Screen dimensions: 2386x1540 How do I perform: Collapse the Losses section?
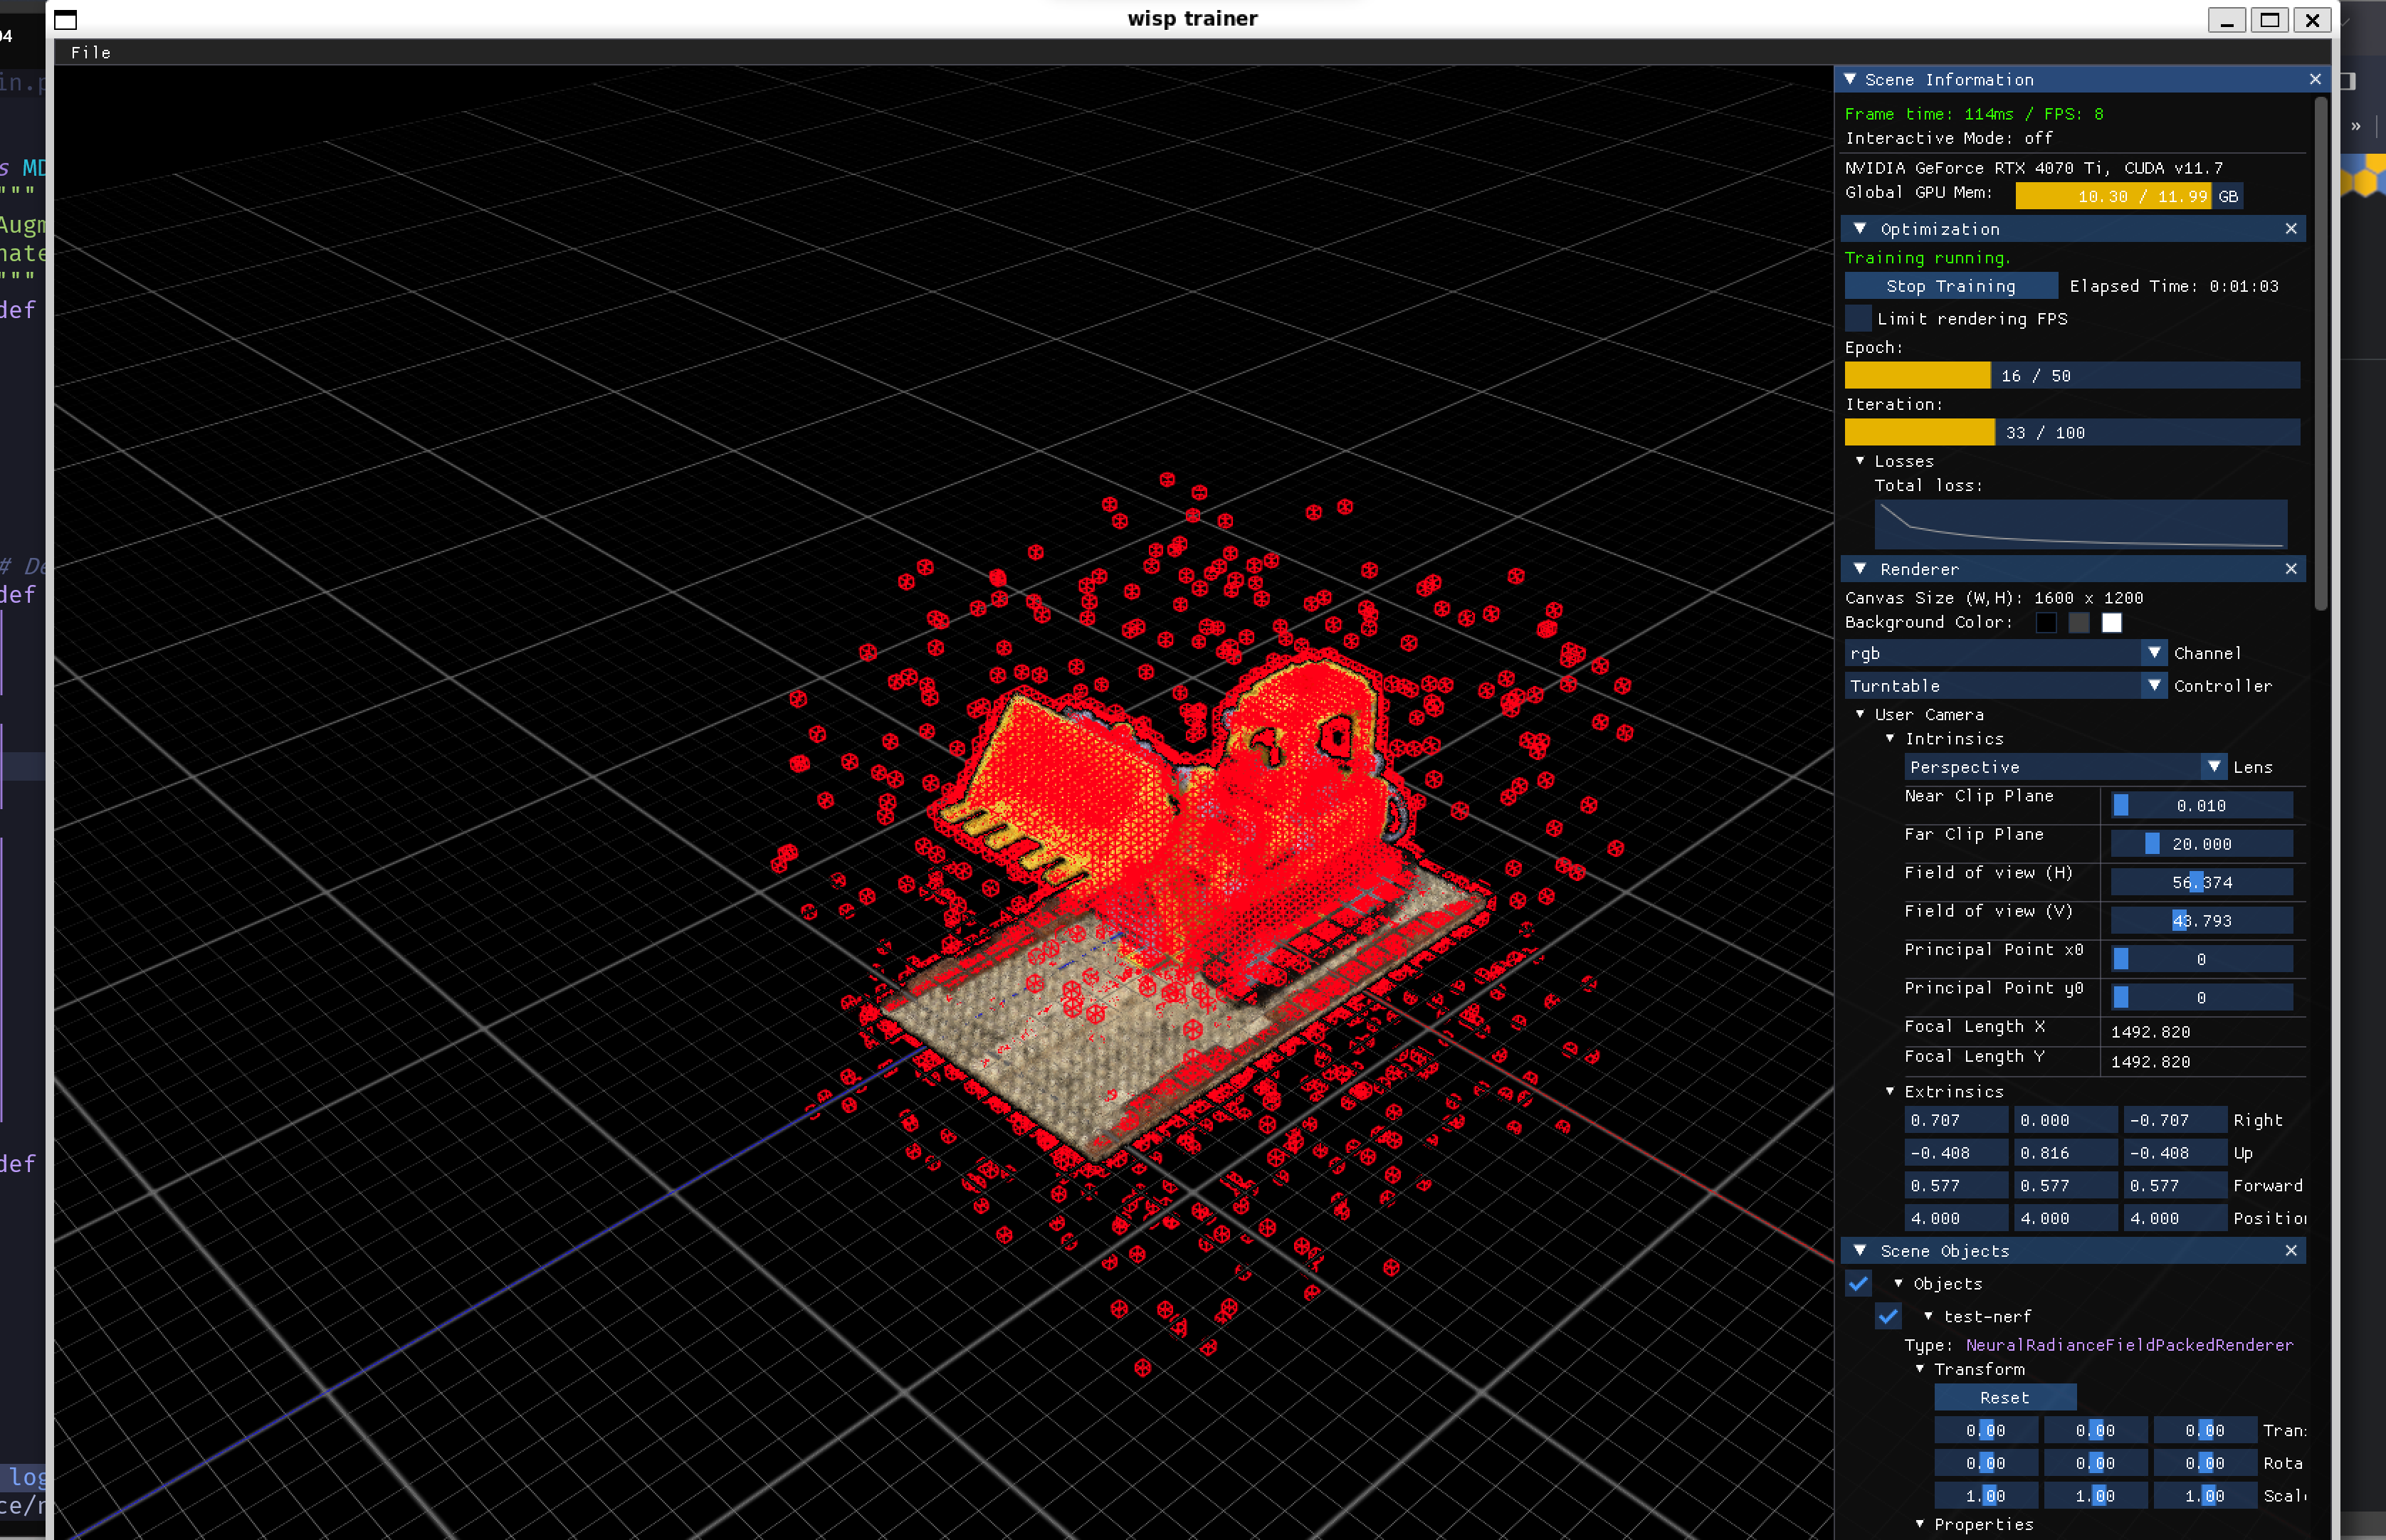1861,461
